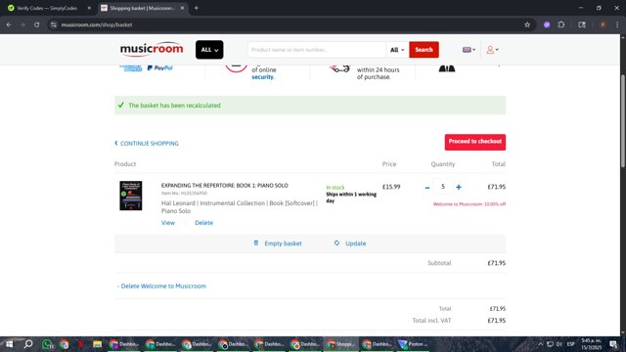Click the View link under the product

click(168, 223)
